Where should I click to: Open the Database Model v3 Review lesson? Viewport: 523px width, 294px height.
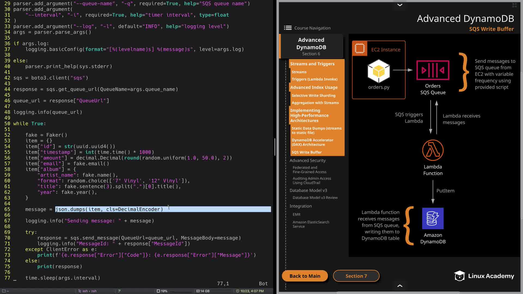coord(315,198)
